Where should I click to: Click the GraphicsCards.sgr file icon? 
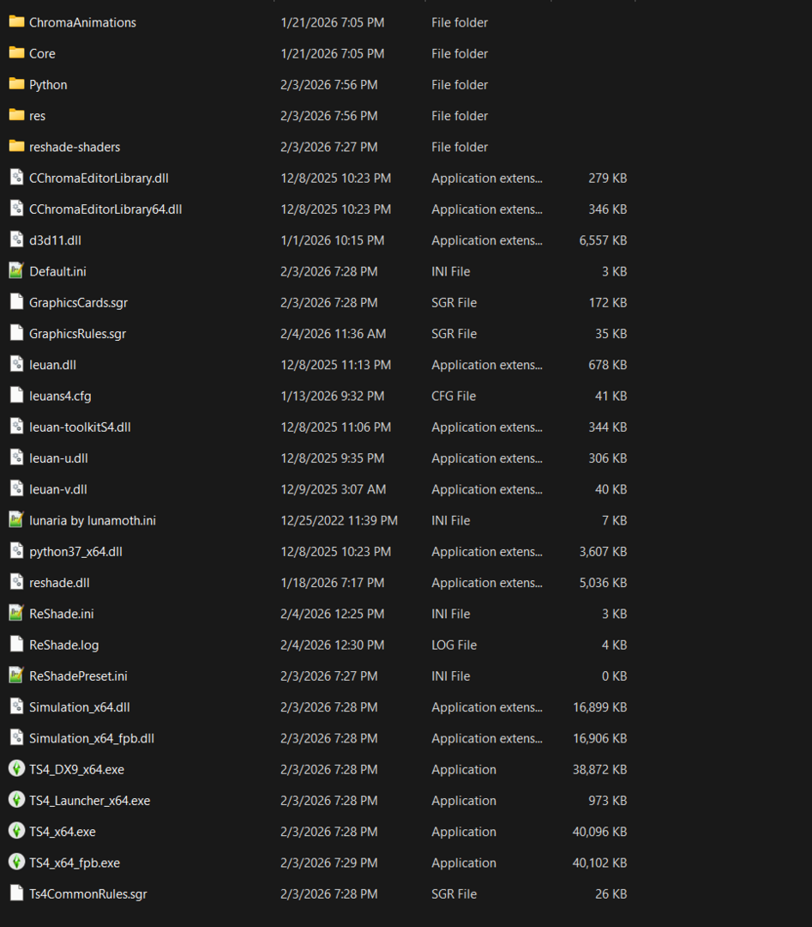(x=16, y=302)
